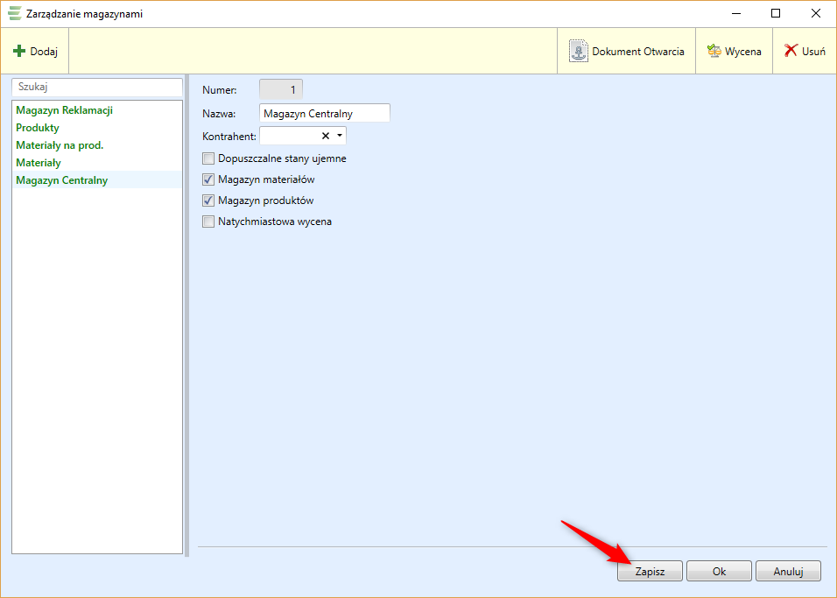This screenshot has height=598, width=837.
Task: Uncheck Magazyn materiałów checkbox
Action: (x=208, y=179)
